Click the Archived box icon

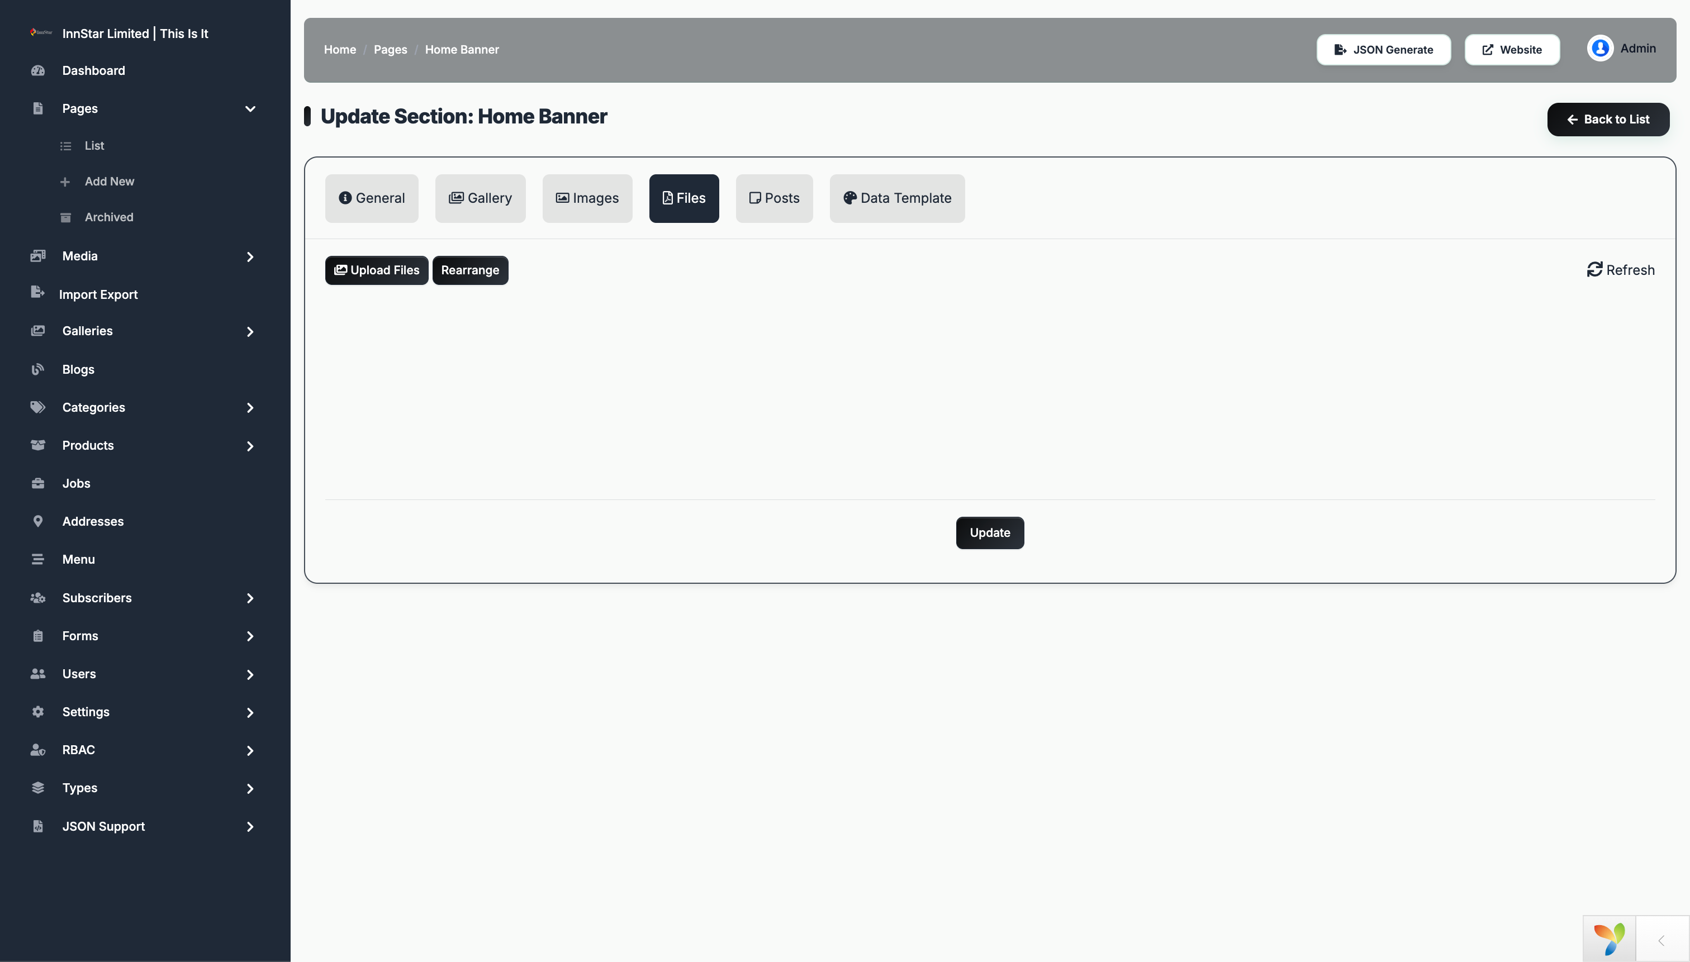pyautogui.click(x=65, y=217)
